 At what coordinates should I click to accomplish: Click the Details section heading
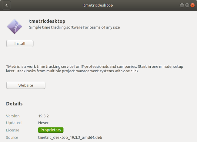click(14, 104)
